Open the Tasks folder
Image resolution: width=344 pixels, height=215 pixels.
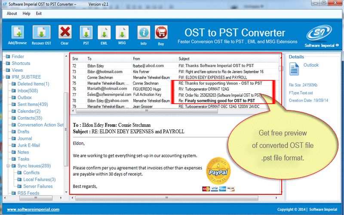pos(23,159)
